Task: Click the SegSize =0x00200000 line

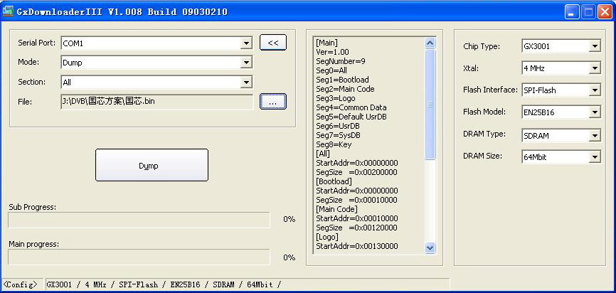Action: tap(356, 172)
